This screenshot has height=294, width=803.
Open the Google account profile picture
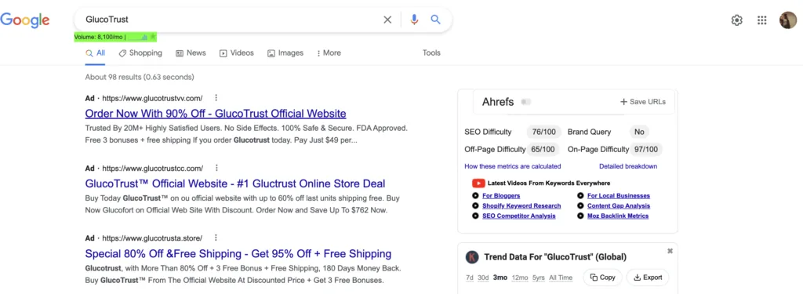click(x=788, y=20)
